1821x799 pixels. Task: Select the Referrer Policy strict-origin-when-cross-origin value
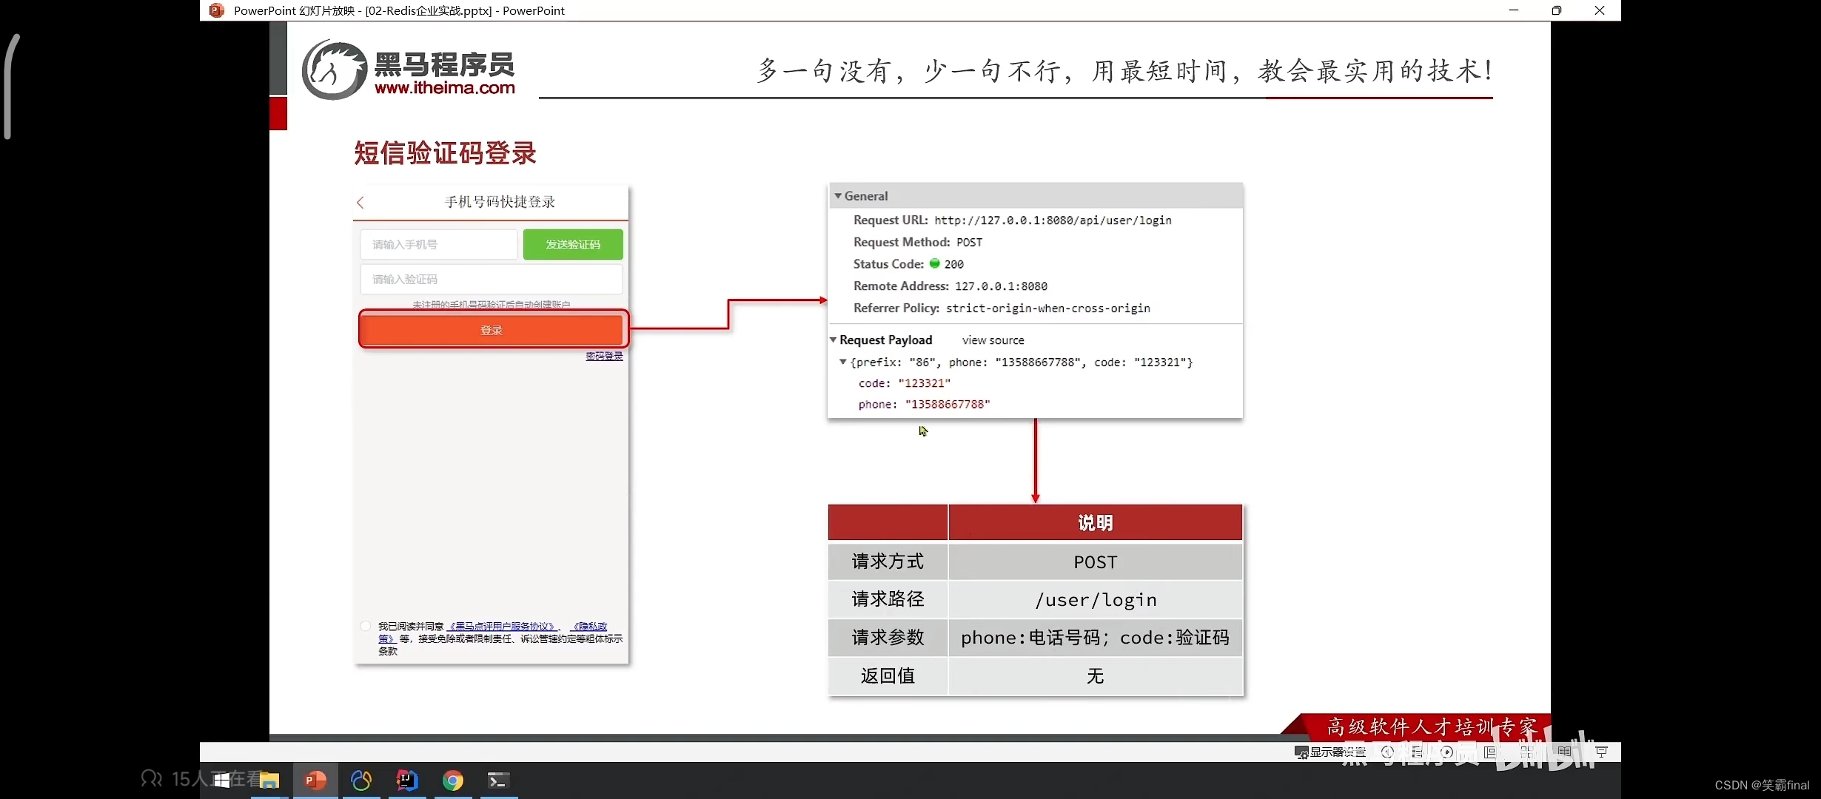pyautogui.click(x=1048, y=309)
